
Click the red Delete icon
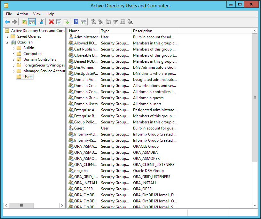[51, 22]
